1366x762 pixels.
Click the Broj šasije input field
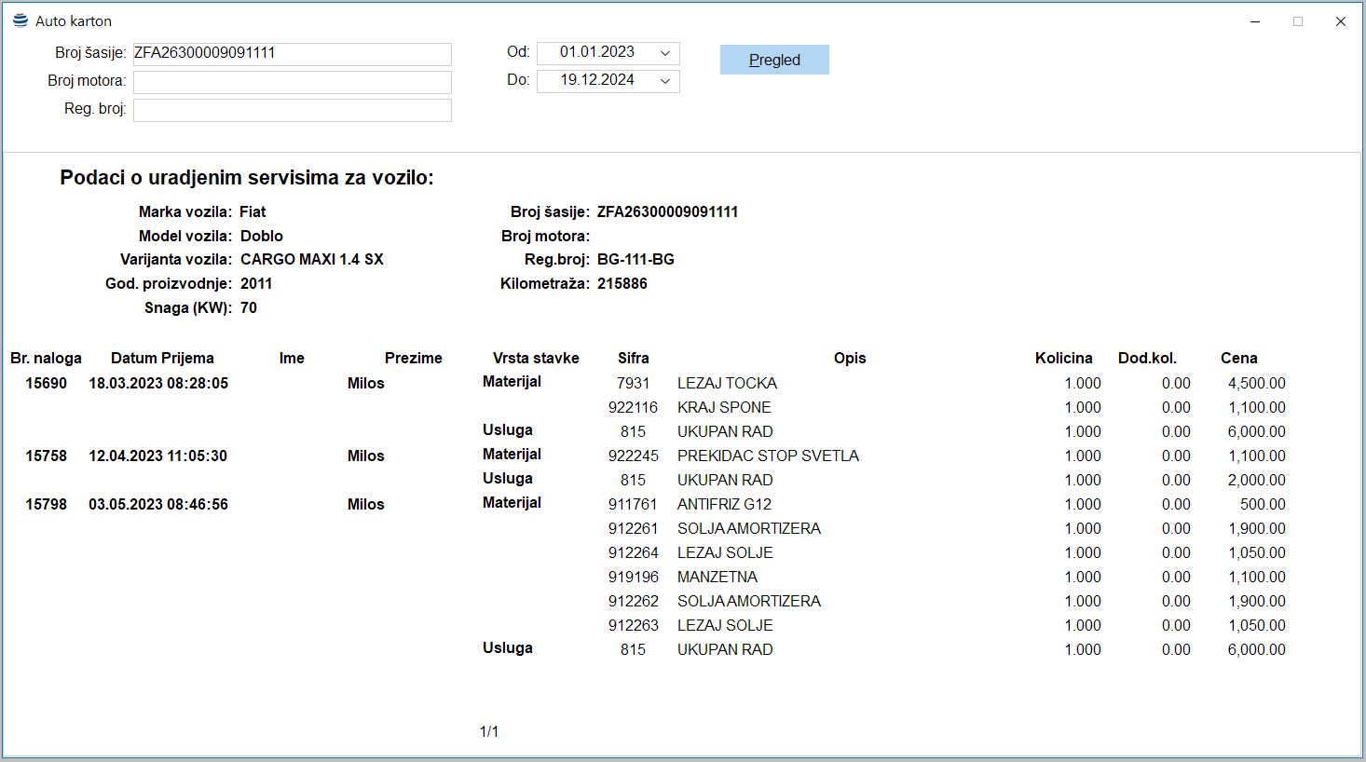(292, 54)
